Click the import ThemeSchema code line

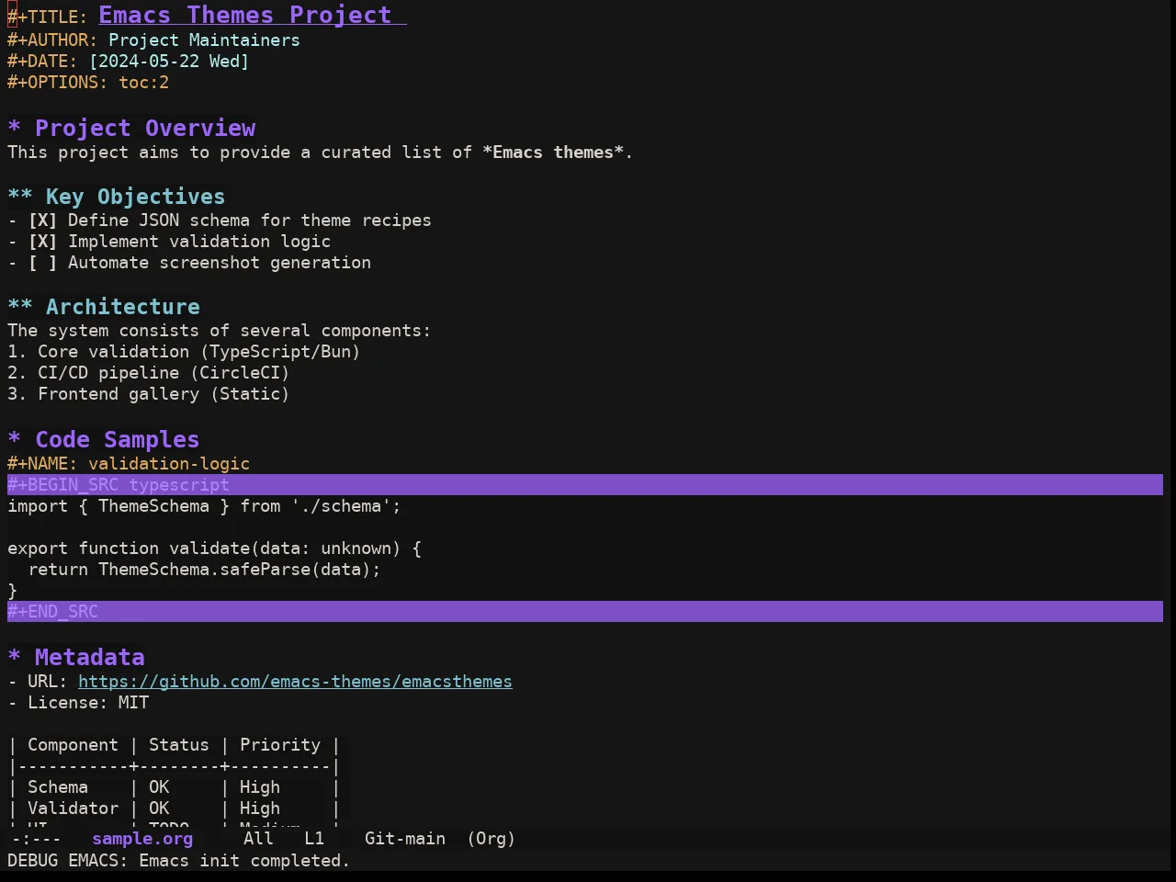pyautogui.click(x=204, y=506)
